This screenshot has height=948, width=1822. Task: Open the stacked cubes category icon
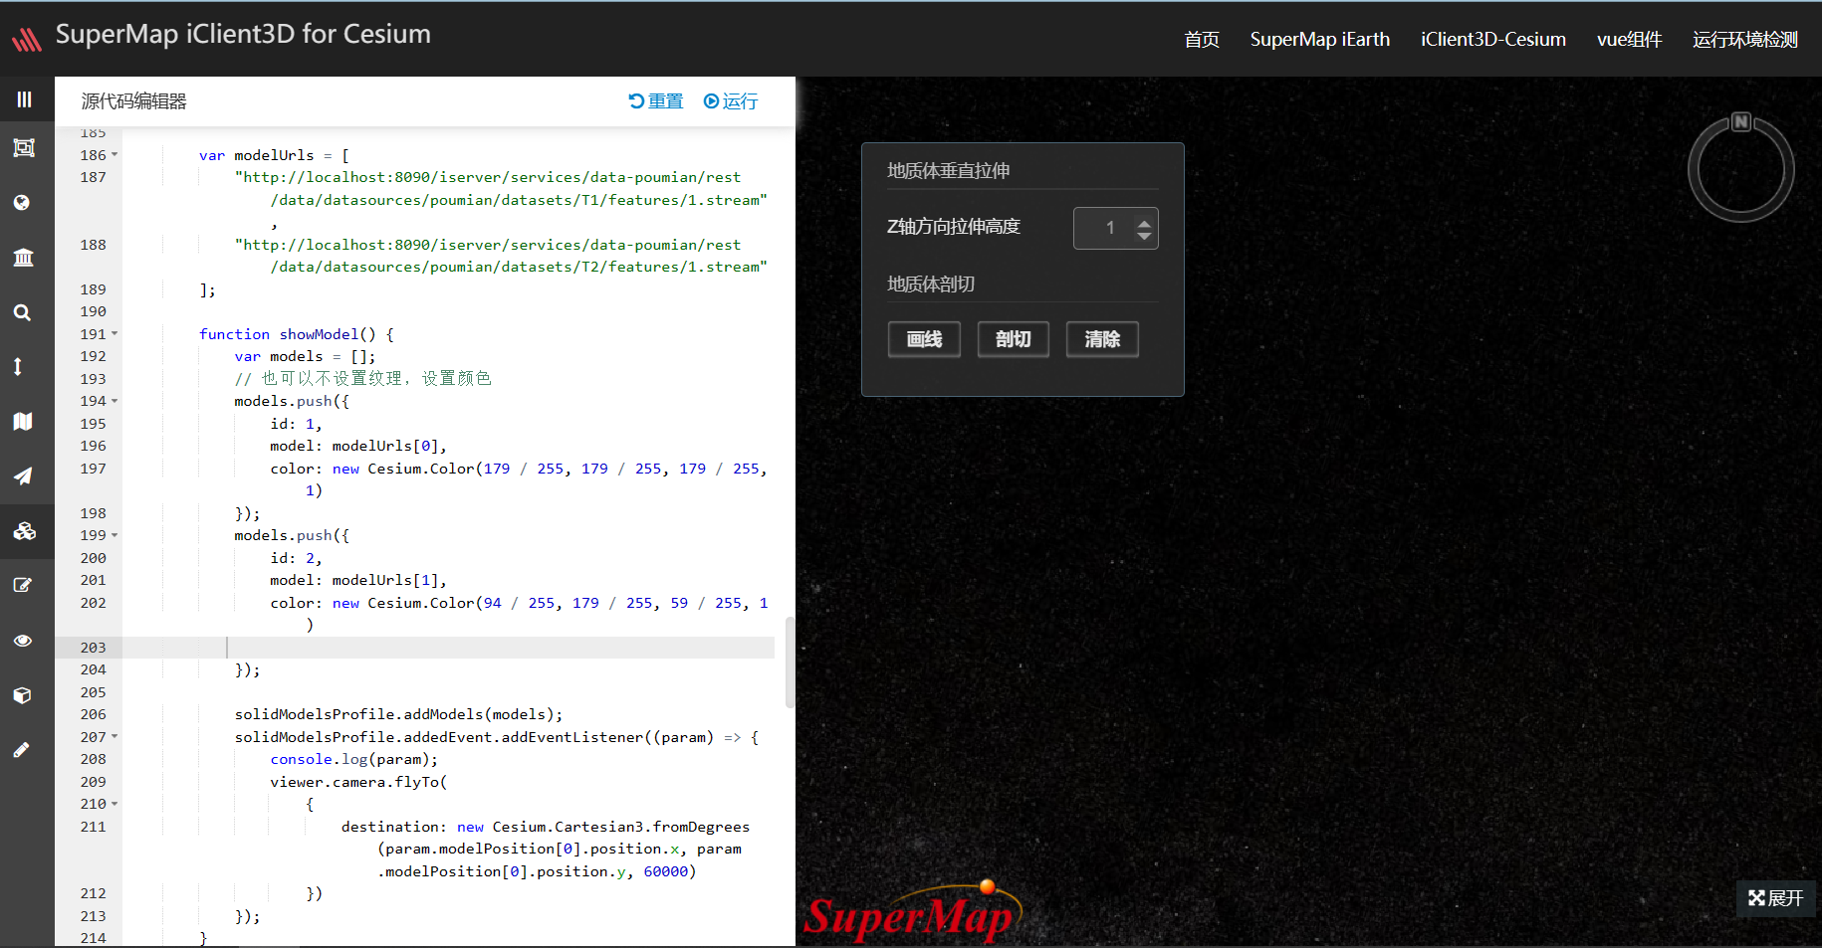click(x=24, y=530)
